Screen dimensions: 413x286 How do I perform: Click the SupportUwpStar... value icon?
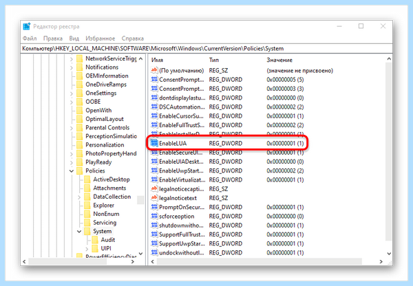coord(154,243)
